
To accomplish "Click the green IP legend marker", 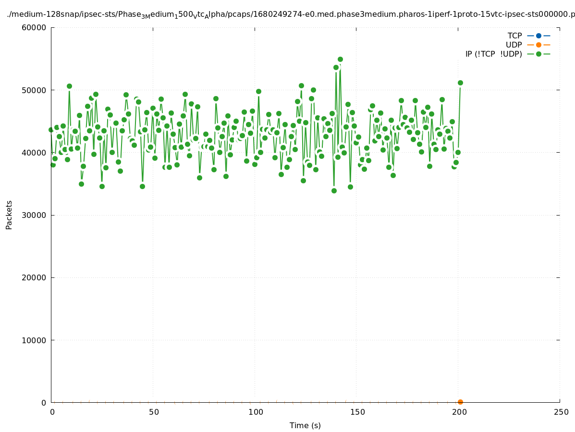I will pos(538,54).
